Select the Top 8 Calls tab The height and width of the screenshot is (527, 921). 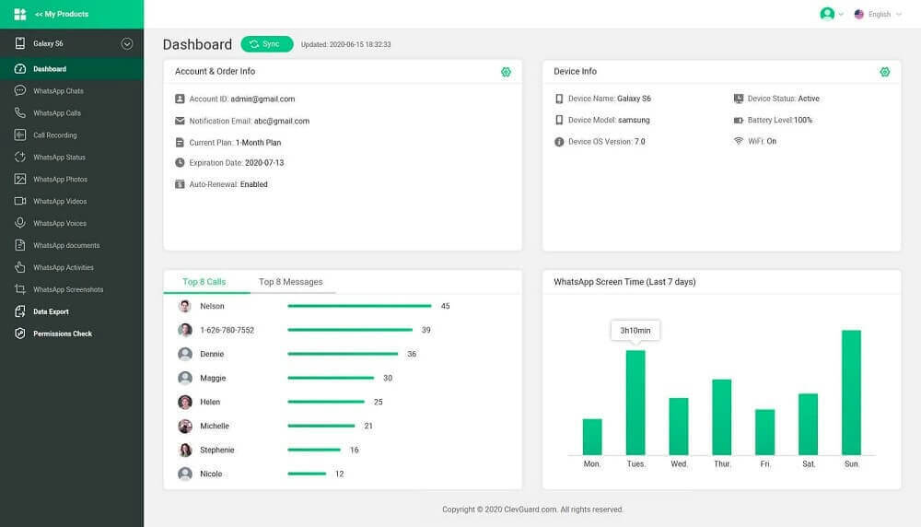pos(204,282)
